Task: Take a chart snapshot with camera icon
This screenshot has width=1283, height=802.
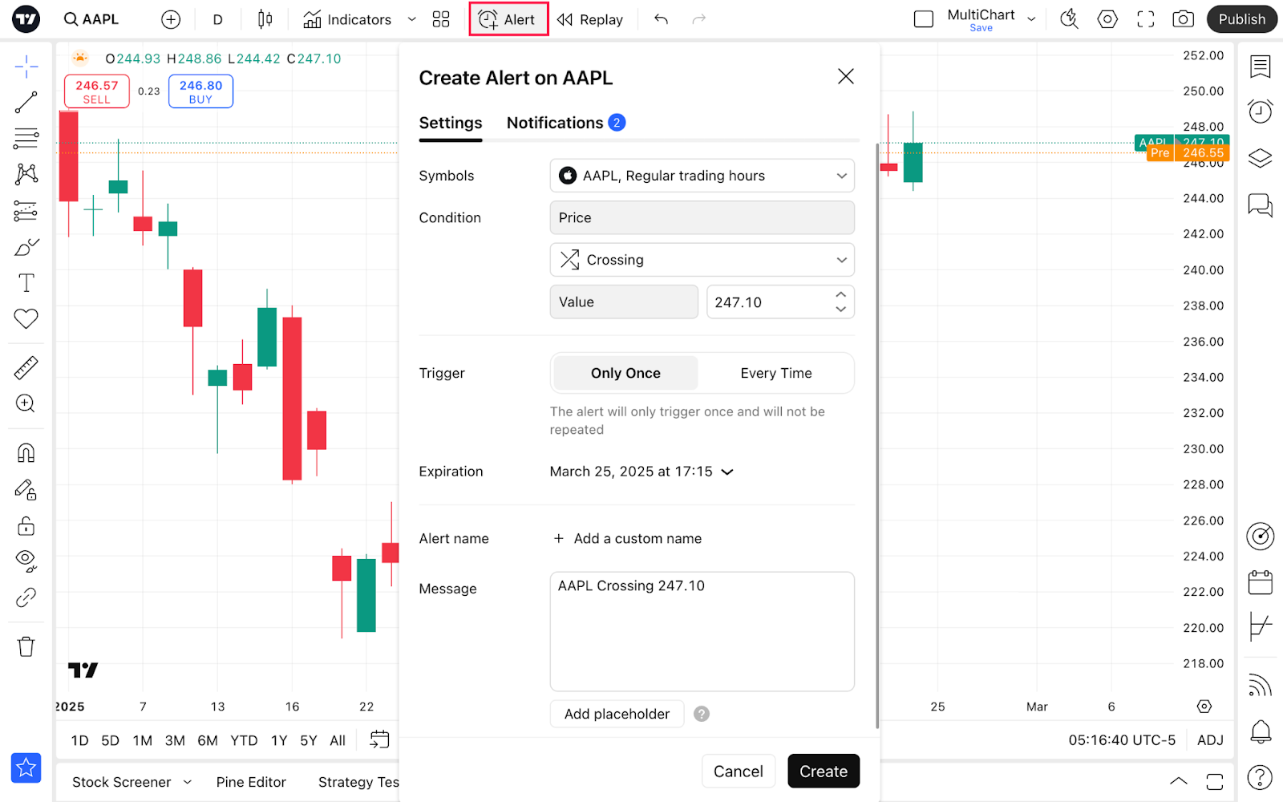Action: tap(1184, 19)
